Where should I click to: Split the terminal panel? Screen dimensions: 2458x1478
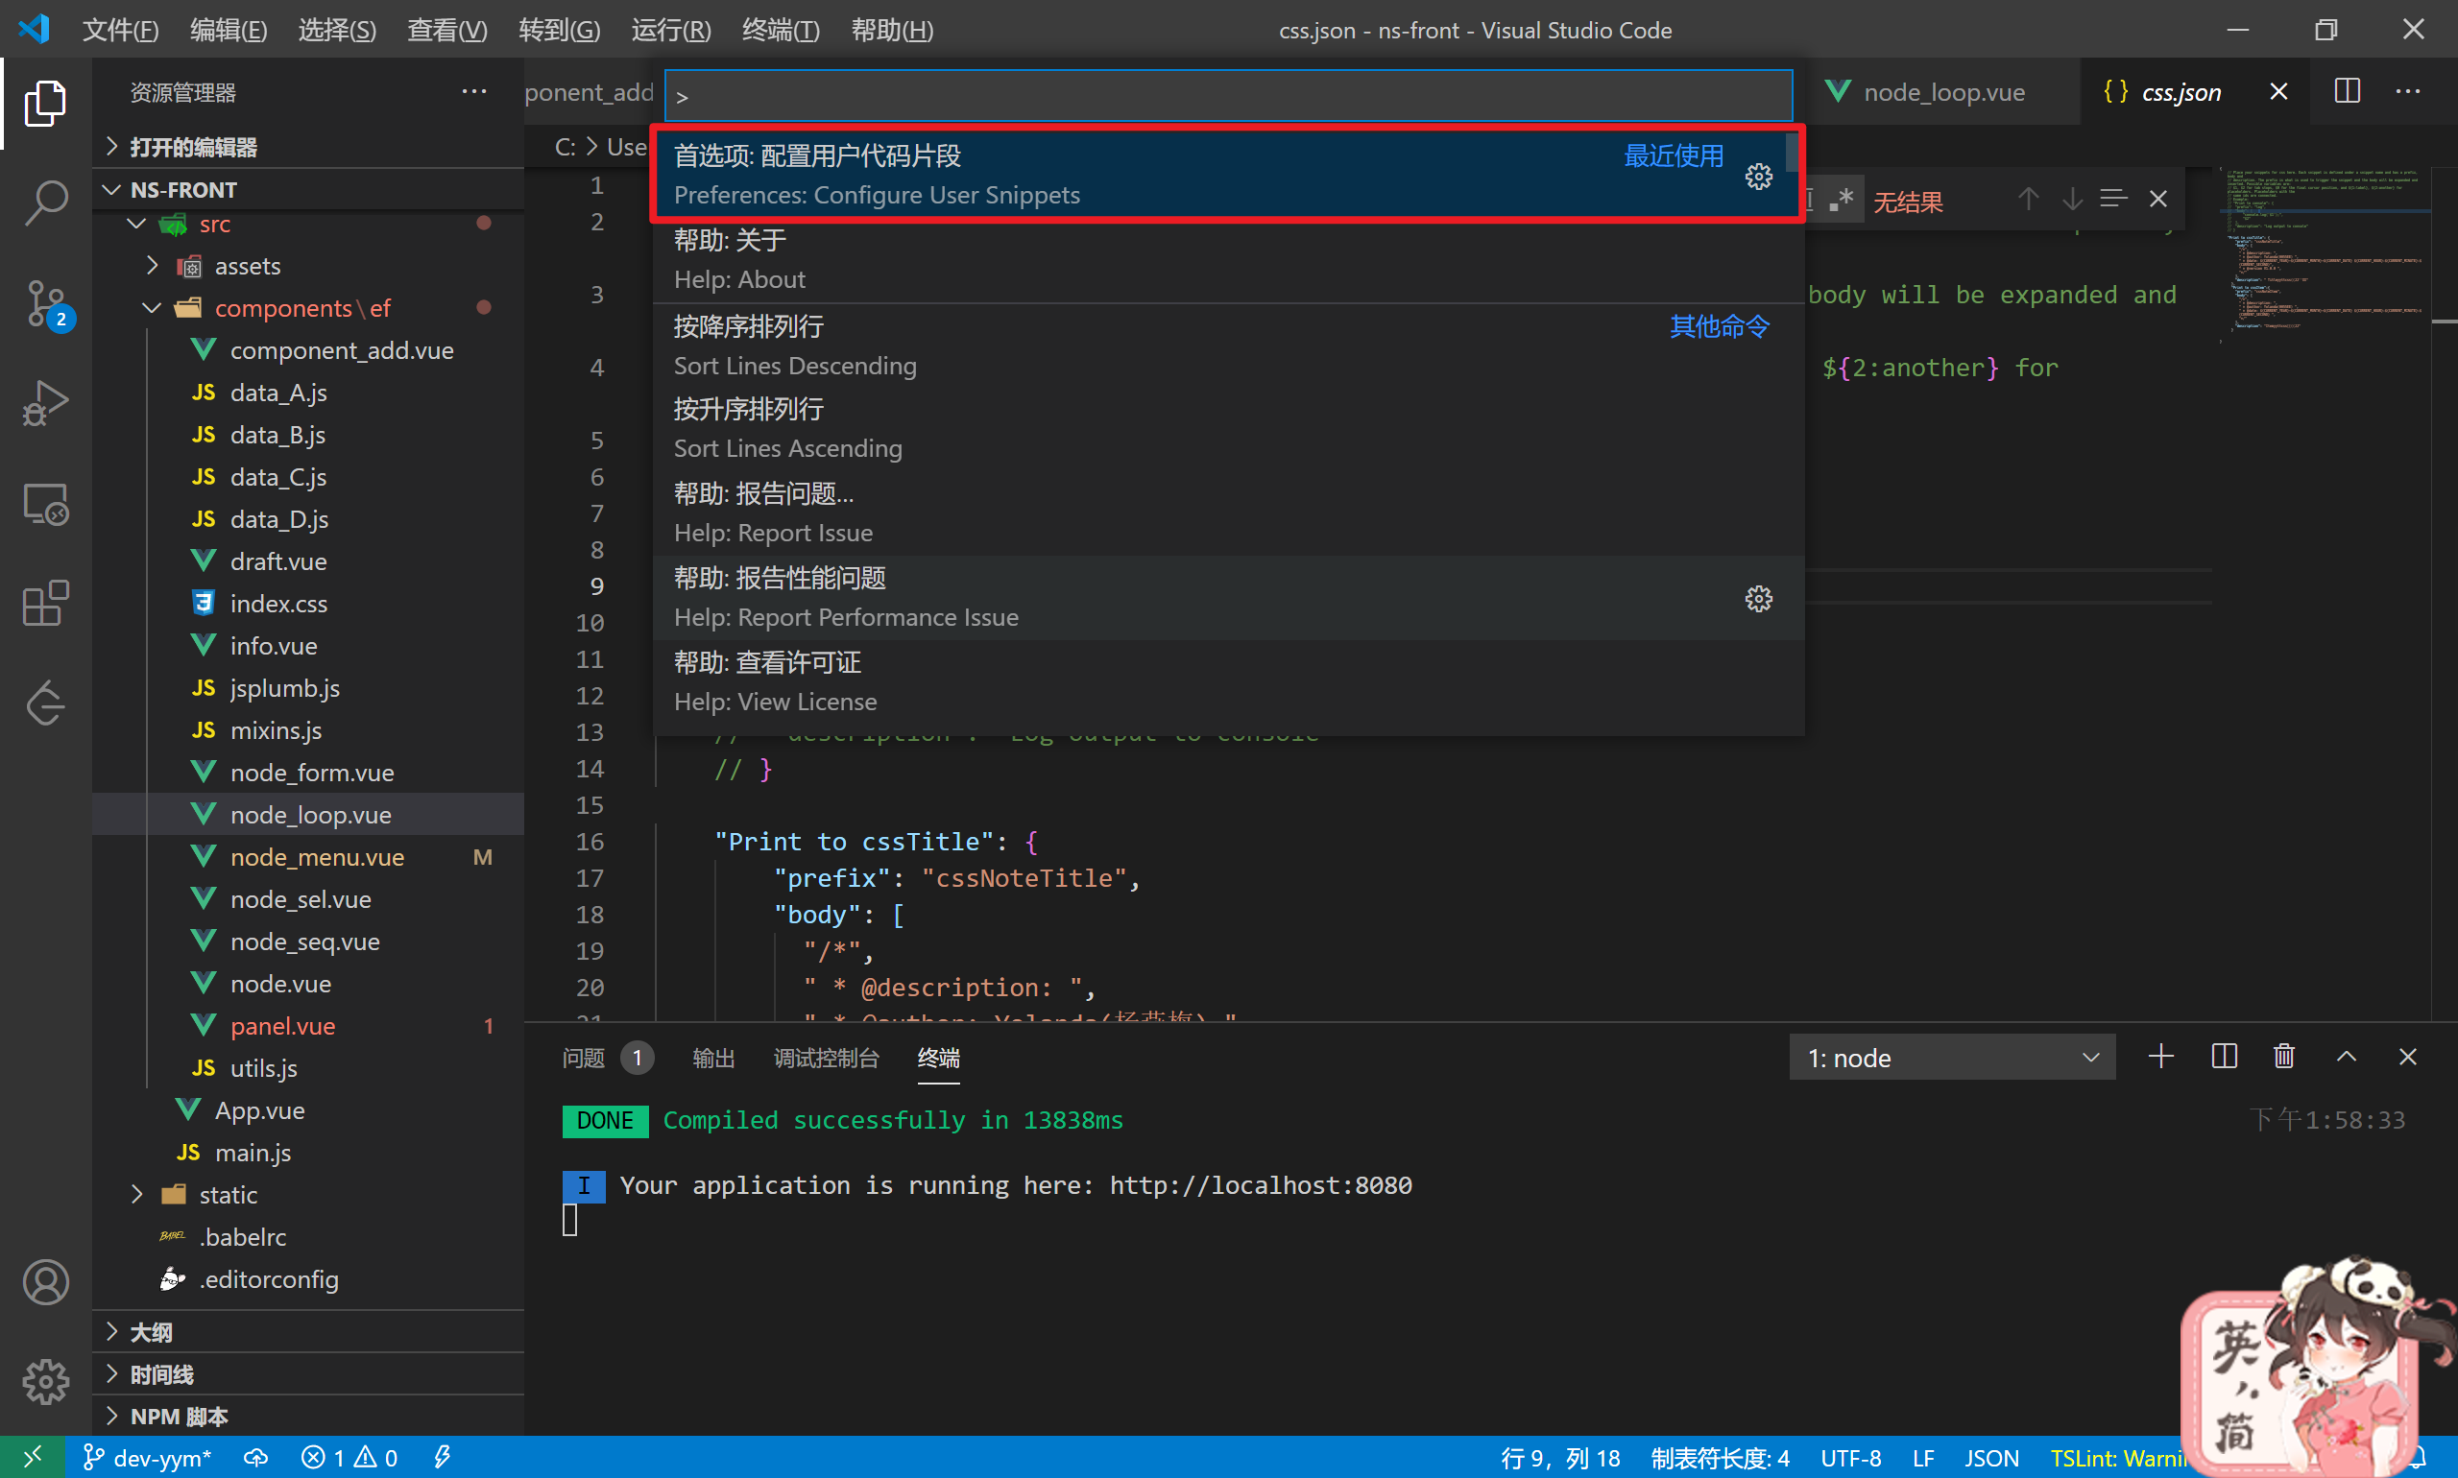coord(2224,1057)
